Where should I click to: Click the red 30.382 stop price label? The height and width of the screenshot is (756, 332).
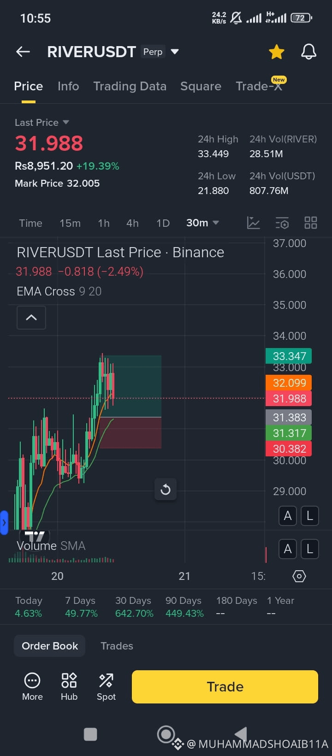pyautogui.click(x=289, y=449)
